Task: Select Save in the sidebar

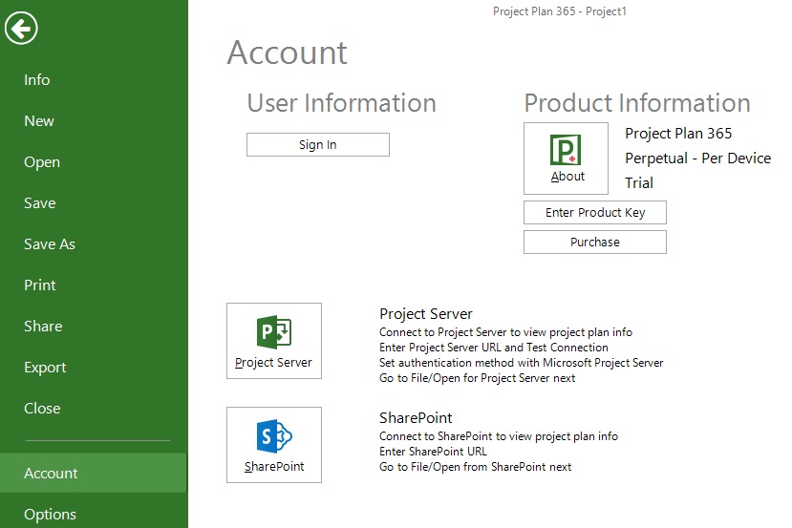Action: (x=40, y=203)
